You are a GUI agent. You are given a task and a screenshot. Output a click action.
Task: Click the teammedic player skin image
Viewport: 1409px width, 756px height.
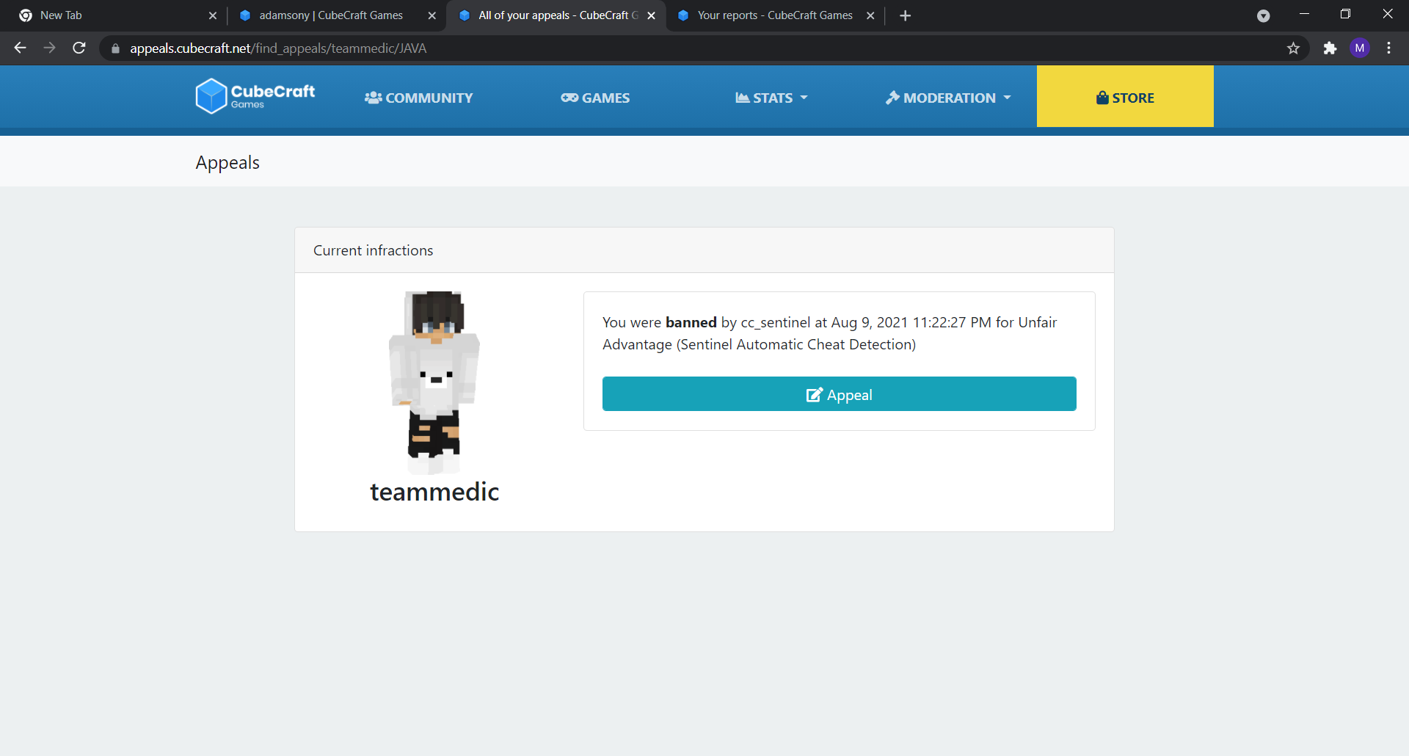(x=434, y=382)
